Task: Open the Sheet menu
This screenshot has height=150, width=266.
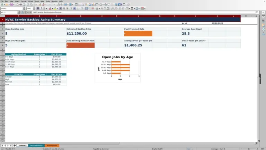Action: pyautogui.click(x=37, y=1)
